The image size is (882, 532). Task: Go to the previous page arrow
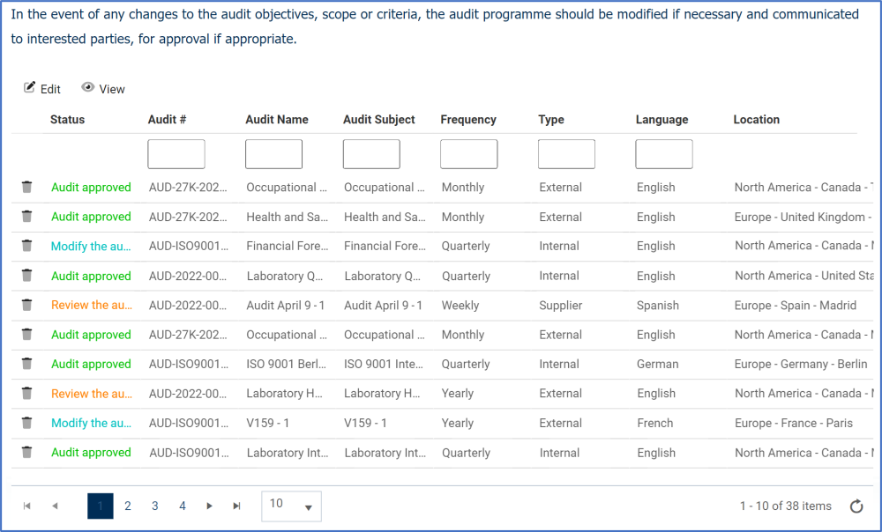55,506
